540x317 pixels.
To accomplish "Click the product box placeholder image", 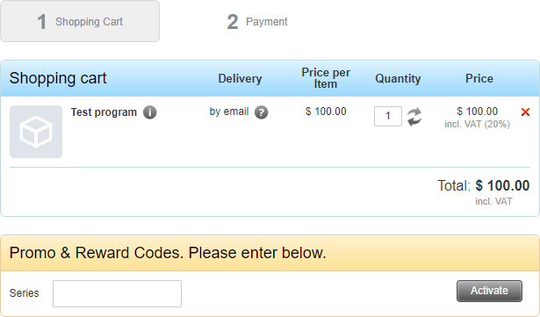I will click(x=36, y=132).
